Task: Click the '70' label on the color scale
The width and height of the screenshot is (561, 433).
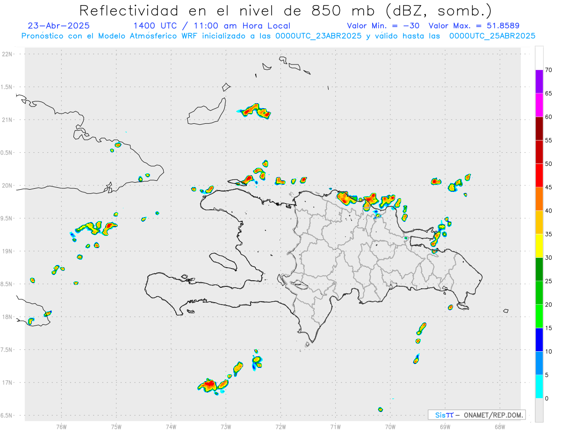Action: [548, 70]
